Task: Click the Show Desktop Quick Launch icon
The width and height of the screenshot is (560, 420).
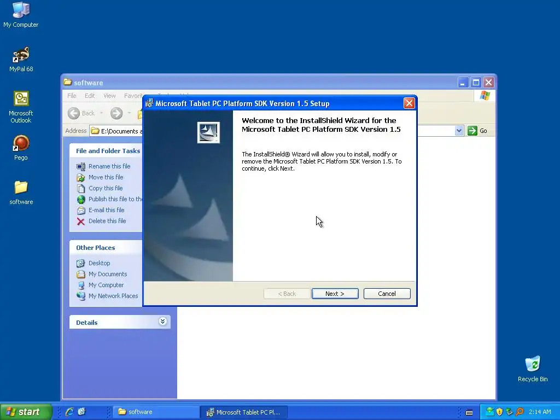Action: pos(82,412)
